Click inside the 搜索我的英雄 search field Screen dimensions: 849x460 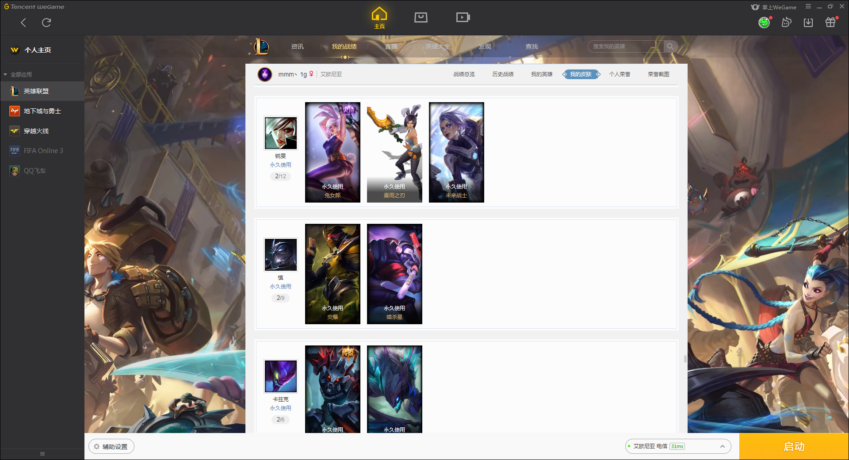(x=626, y=46)
